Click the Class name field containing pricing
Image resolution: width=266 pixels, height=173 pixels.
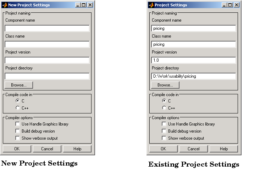(194, 44)
